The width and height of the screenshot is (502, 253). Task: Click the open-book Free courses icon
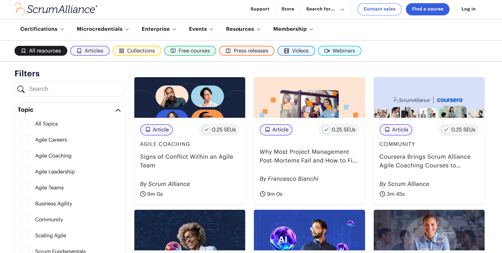pos(173,51)
